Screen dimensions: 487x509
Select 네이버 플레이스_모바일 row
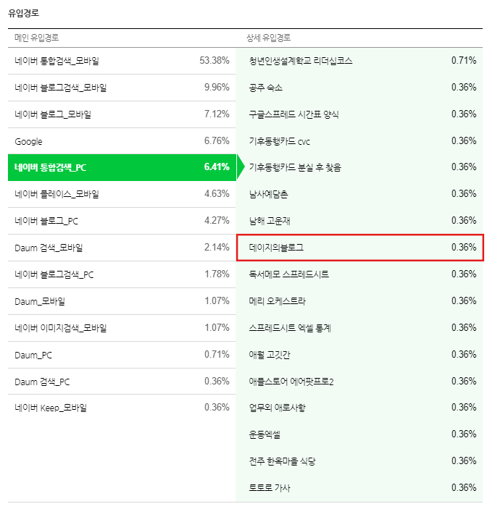tap(122, 194)
